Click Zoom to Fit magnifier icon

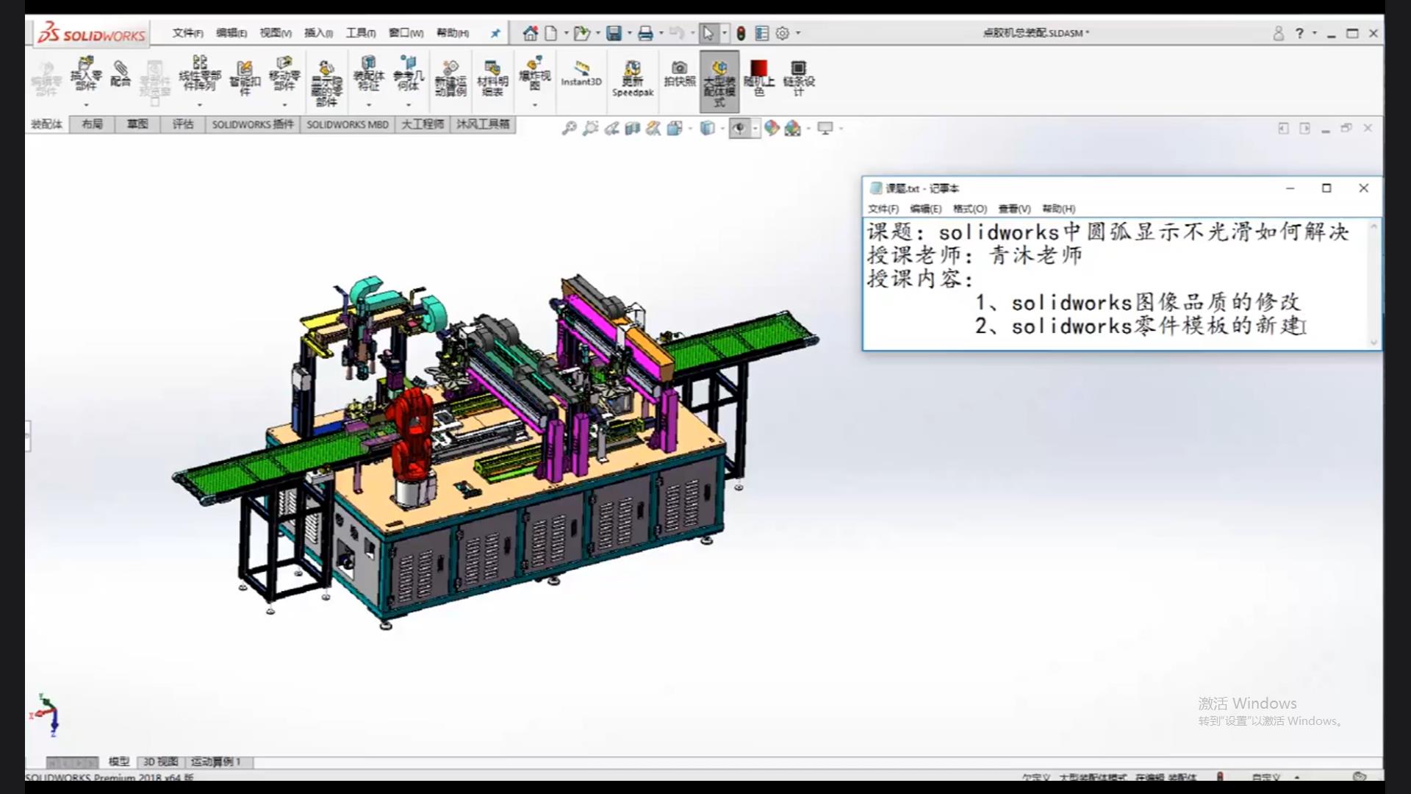tap(569, 129)
